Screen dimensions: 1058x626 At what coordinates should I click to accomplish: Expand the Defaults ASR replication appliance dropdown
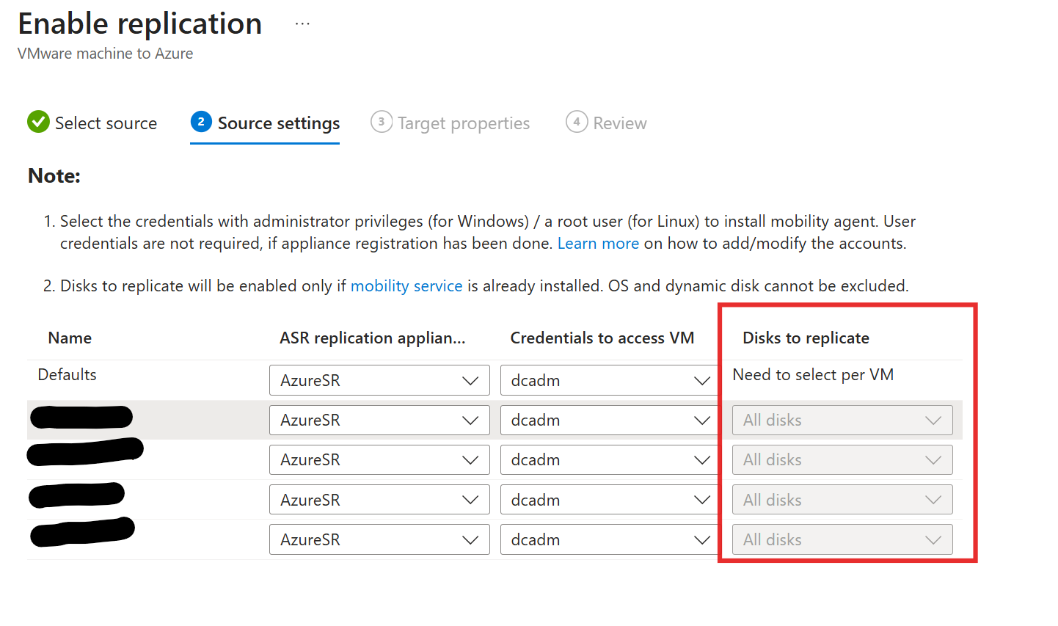point(379,380)
